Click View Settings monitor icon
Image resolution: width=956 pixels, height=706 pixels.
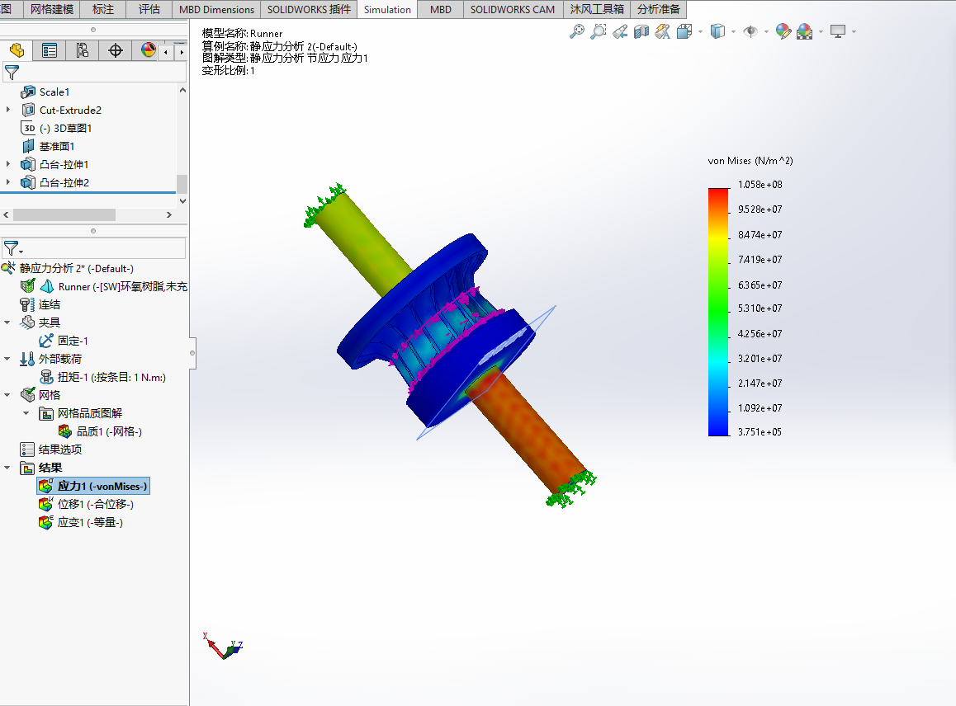point(838,31)
